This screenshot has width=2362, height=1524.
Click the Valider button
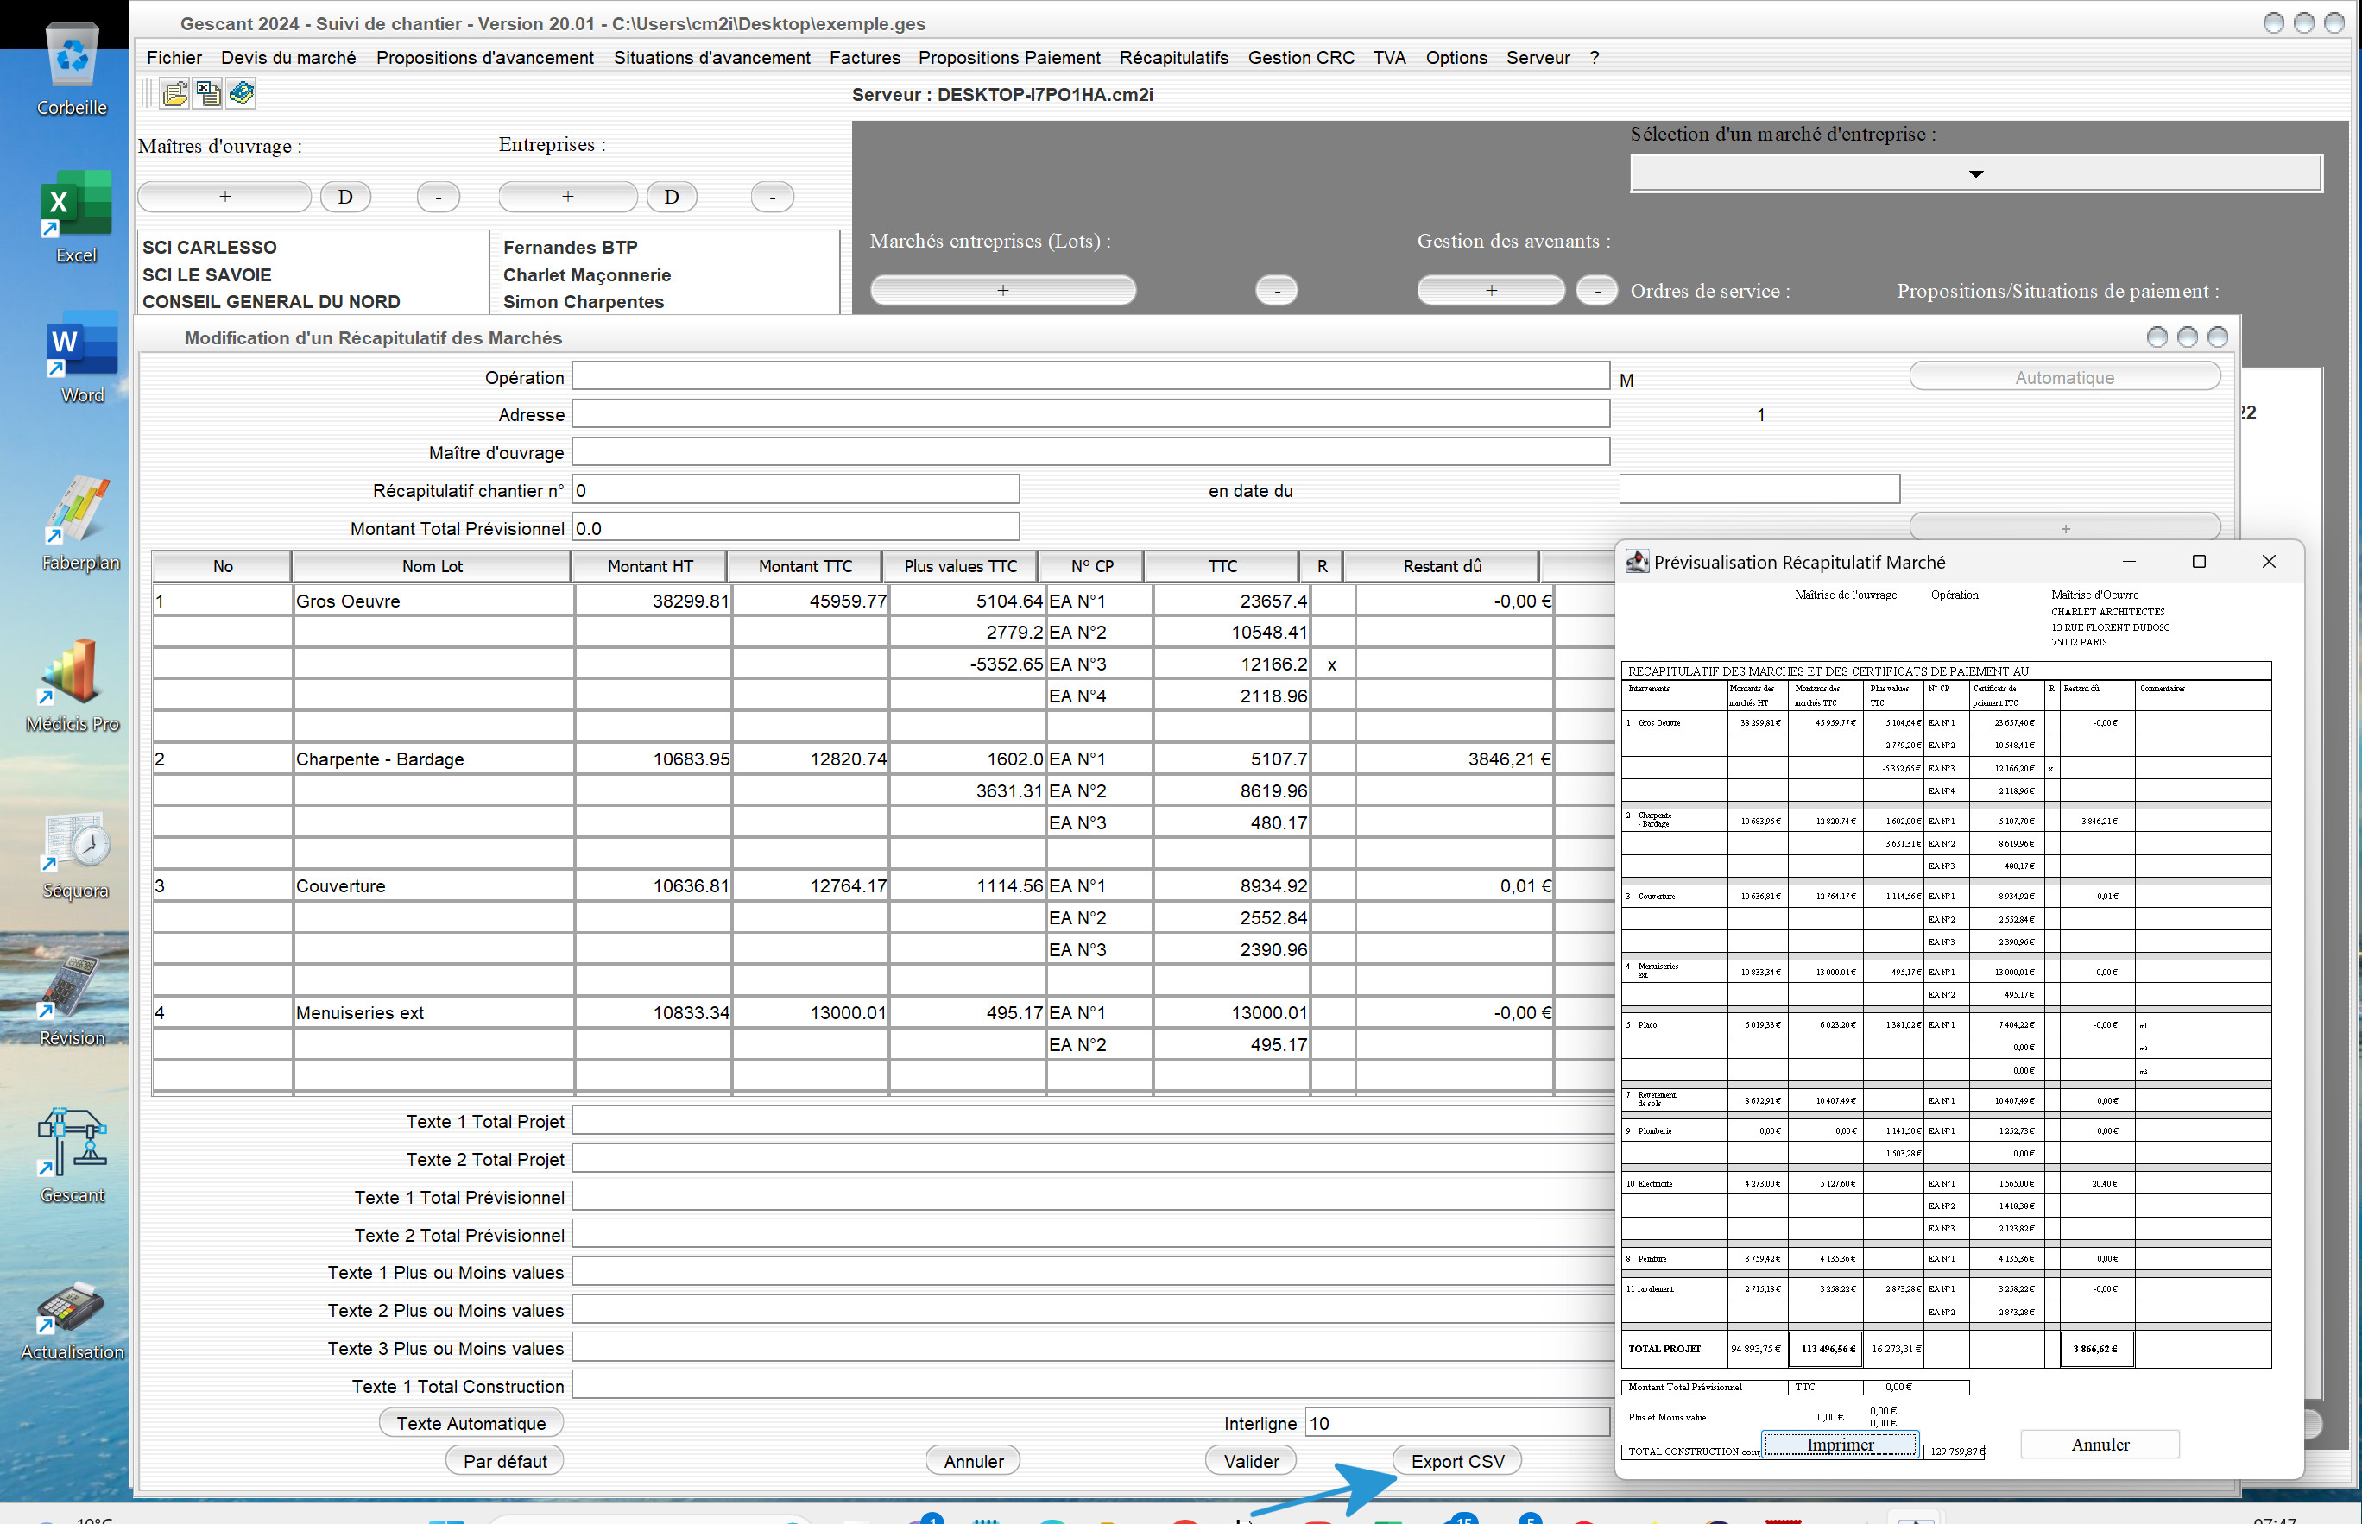click(x=1251, y=1461)
